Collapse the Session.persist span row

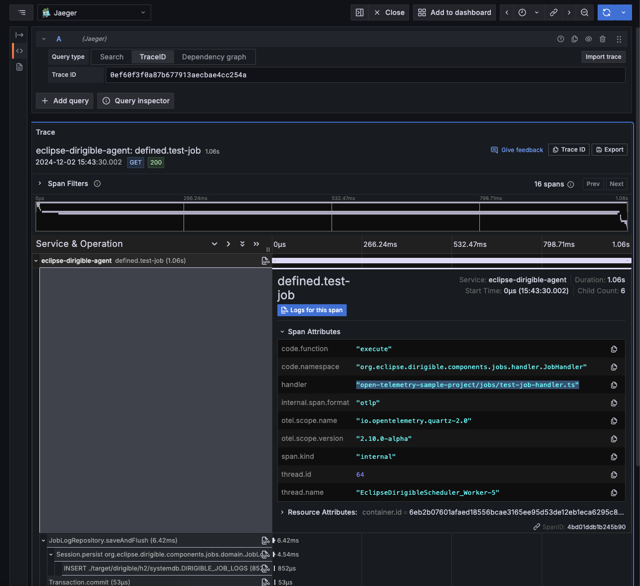[x=51, y=555]
